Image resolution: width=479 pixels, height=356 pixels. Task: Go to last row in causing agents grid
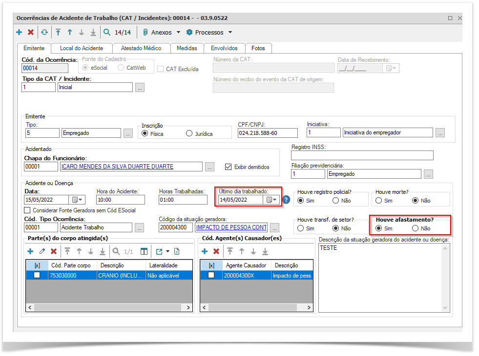(x=265, y=251)
